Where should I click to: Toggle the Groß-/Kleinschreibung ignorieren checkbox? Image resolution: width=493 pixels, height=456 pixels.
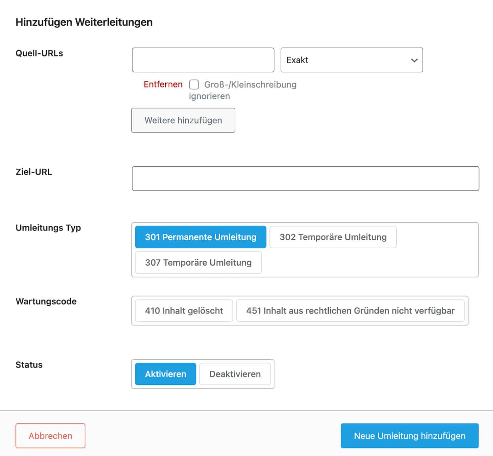194,85
